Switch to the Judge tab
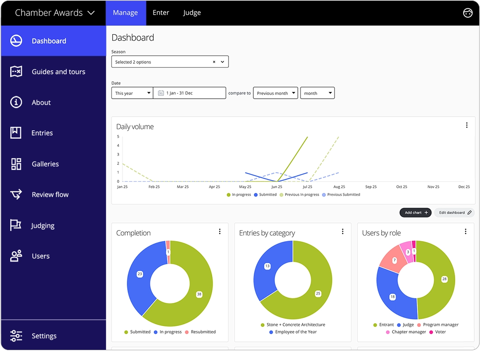Screen dimensions: 480x352 (x=192, y=13)
